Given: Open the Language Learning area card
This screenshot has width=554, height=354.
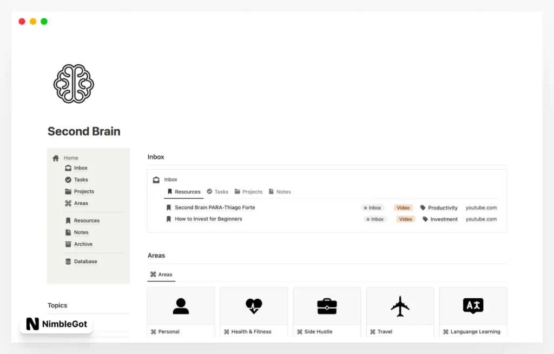Looking at the screenshot, I should 473,313.
